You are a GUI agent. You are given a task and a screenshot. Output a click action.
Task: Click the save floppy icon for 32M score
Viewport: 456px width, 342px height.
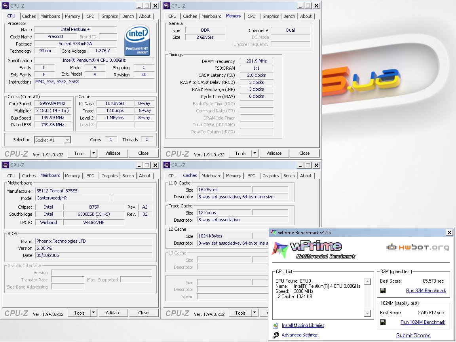pos(383,290)
